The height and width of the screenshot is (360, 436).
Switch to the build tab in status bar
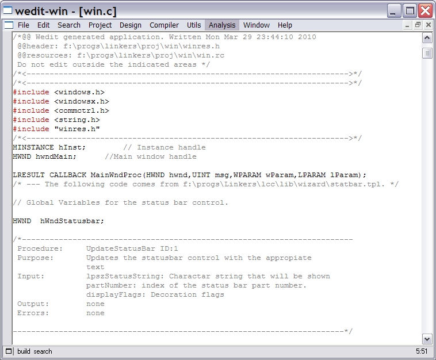(x=24, y=351)
